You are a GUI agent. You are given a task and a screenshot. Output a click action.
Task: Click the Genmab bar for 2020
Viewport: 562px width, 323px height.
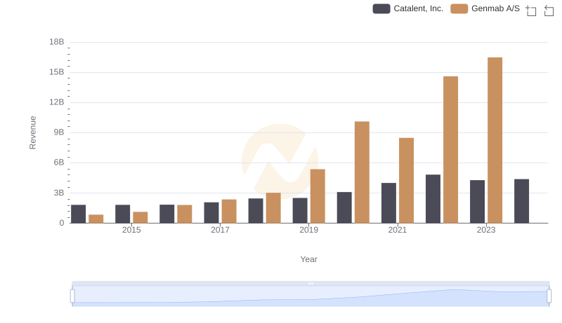tap(362, 172)
